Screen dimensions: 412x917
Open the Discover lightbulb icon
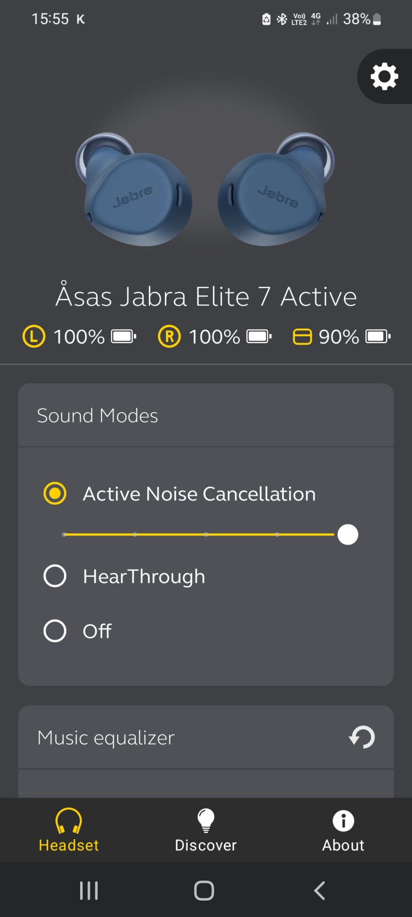tap(206, 821)
